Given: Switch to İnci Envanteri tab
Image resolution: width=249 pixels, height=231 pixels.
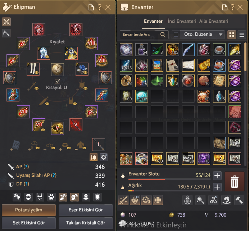Looking at the screenshot, I should pos(182,21).
